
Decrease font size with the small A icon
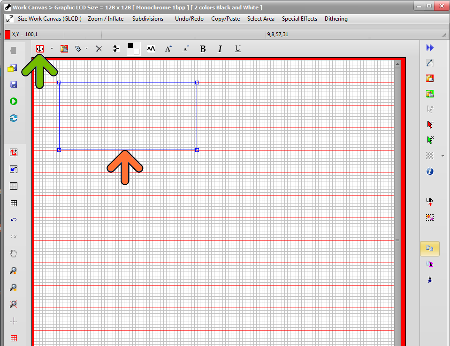pyautogui.click(x=186, y=49)
